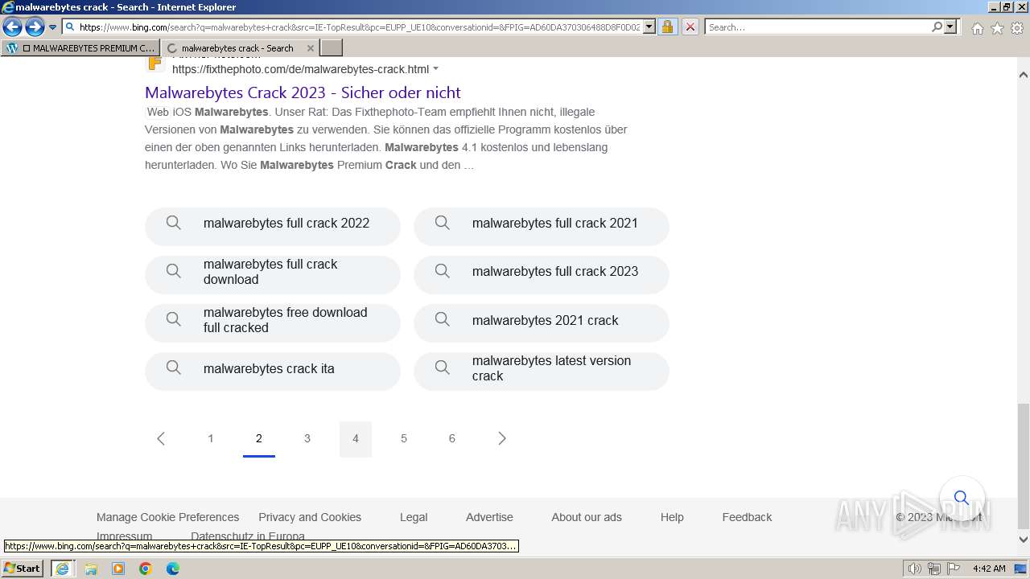
Task: Open Windows Media Player taskbar icon
Action: (x=118, y=569)
